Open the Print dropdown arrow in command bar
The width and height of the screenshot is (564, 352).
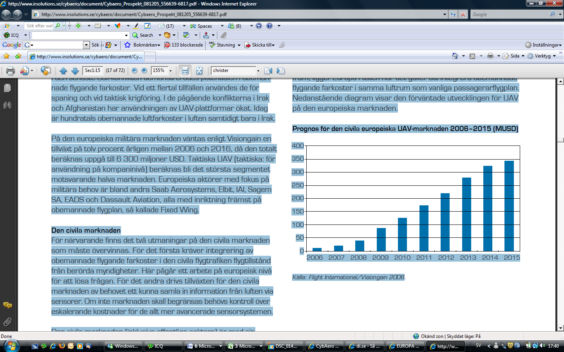click(x=499, y=56)
